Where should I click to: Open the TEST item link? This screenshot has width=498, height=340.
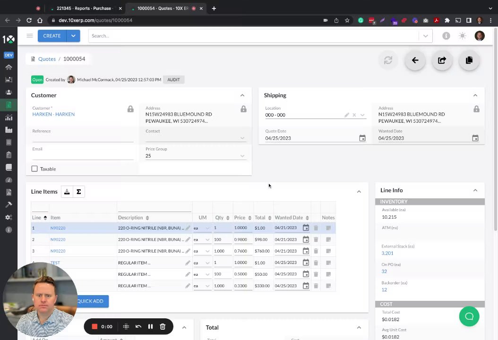pyautogui.click(x=55, y=263)
